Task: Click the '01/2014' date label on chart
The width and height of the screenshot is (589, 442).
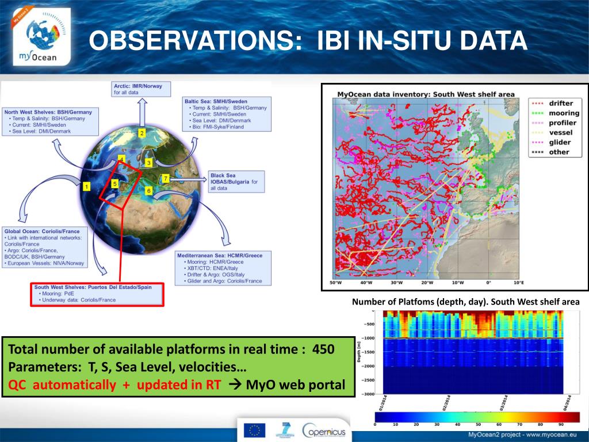Action: [383, 402]
